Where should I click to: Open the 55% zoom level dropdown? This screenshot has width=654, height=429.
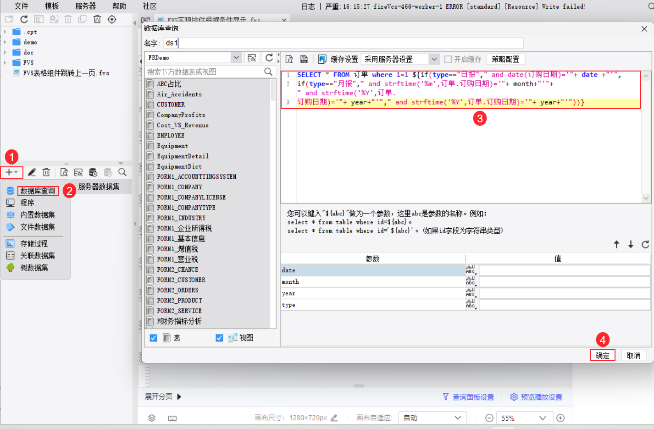pyautogui.click(x=524, y=418)
